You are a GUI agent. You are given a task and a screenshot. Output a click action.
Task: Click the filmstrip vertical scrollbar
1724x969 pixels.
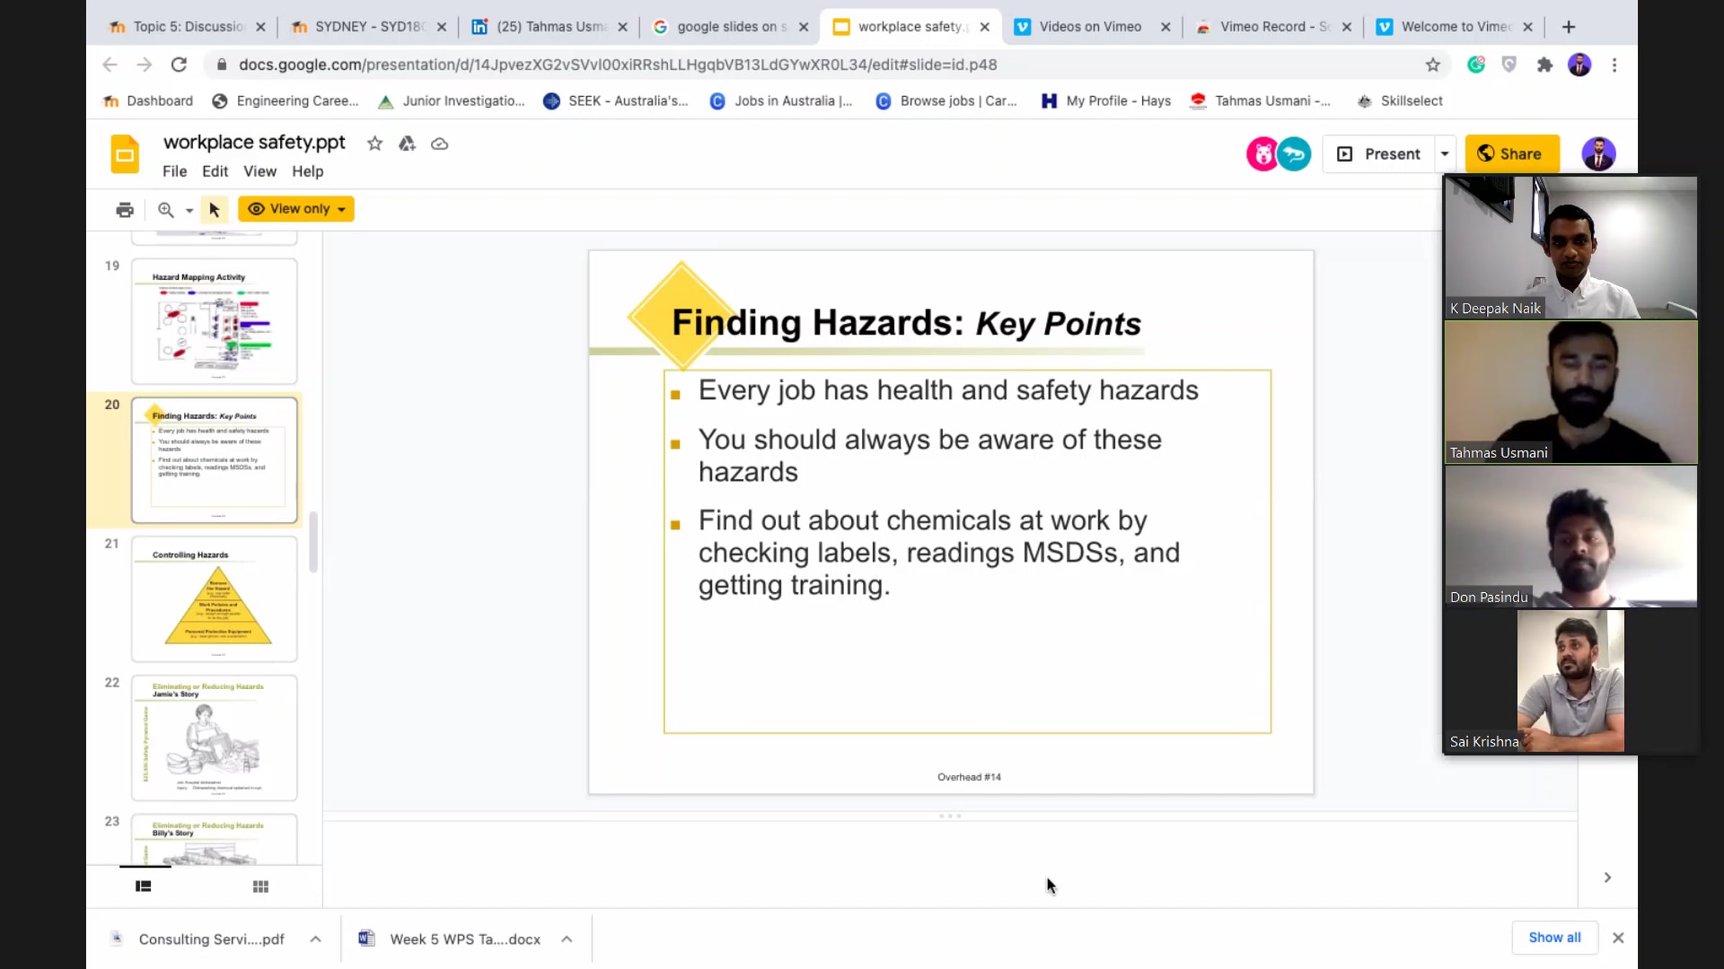(313, 542)
